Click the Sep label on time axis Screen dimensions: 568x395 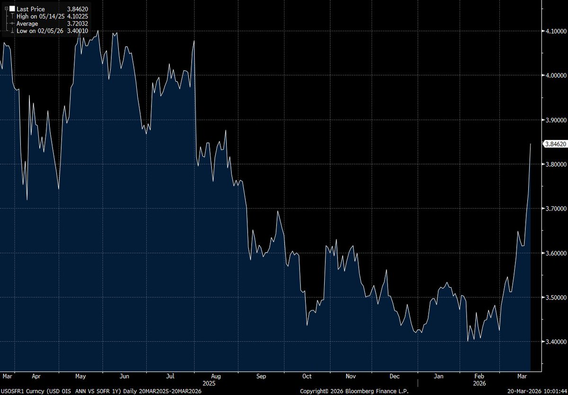(x=261, y=377)
